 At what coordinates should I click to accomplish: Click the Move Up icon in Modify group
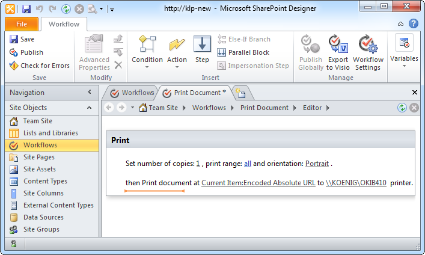click(118, 39)
